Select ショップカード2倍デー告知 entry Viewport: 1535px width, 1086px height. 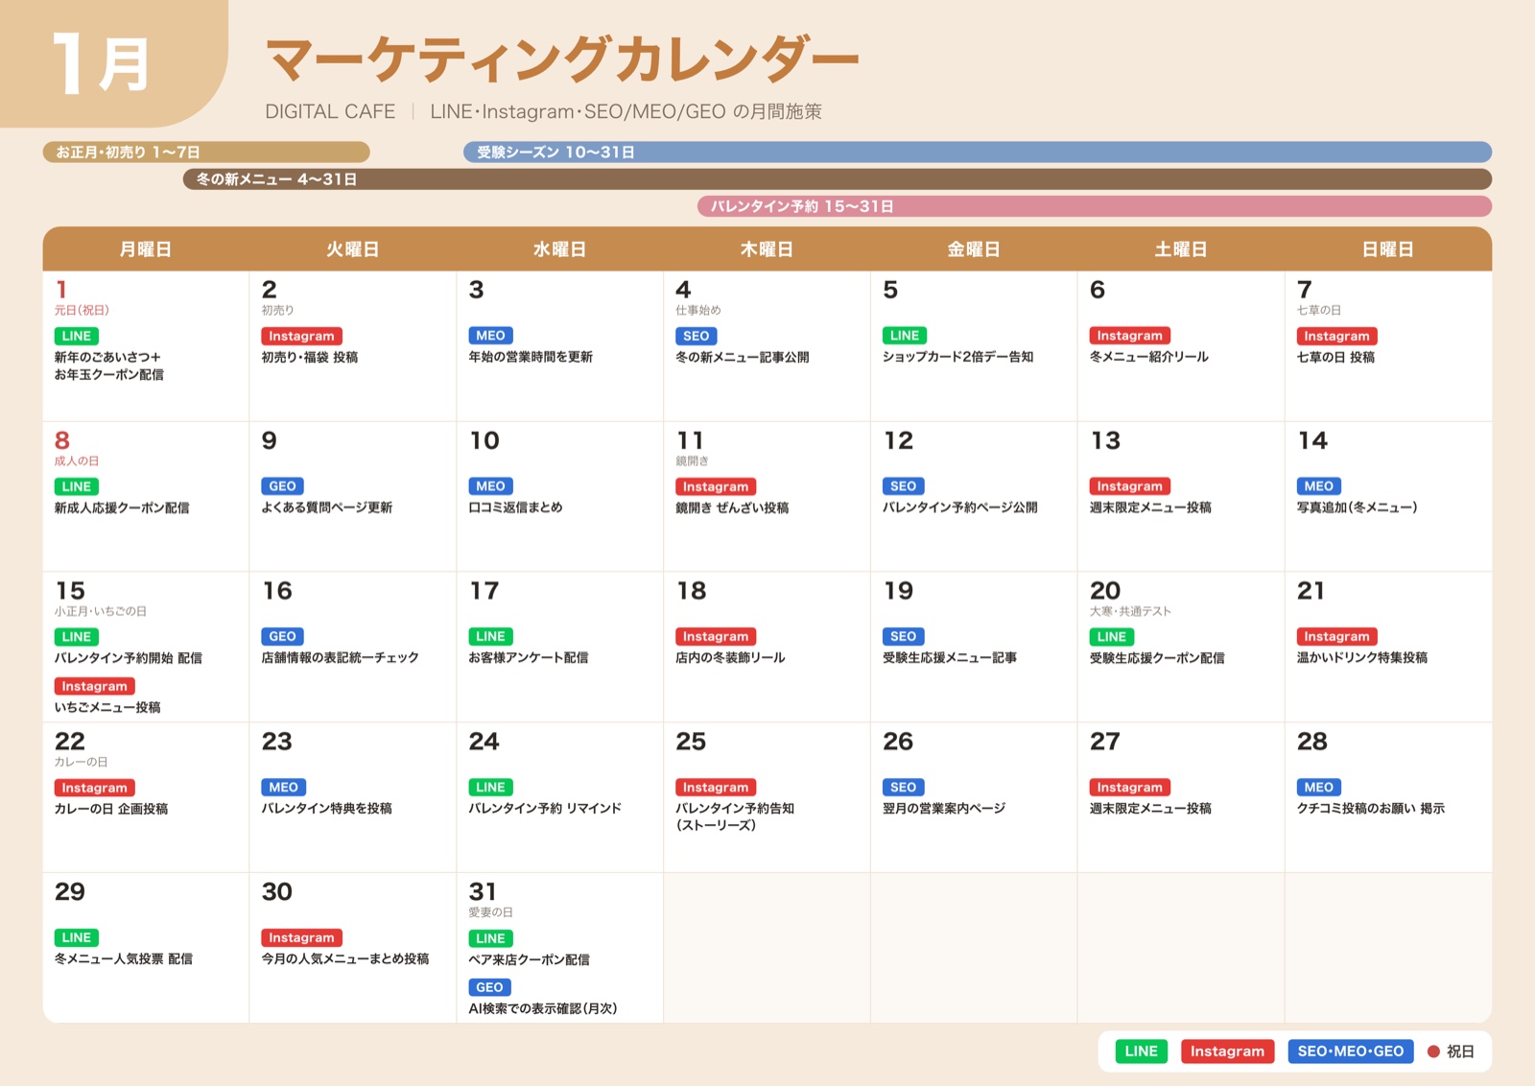coord(957,357)
